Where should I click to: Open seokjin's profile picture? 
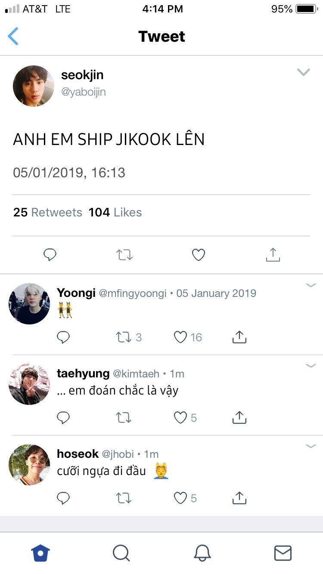point(34,86)
